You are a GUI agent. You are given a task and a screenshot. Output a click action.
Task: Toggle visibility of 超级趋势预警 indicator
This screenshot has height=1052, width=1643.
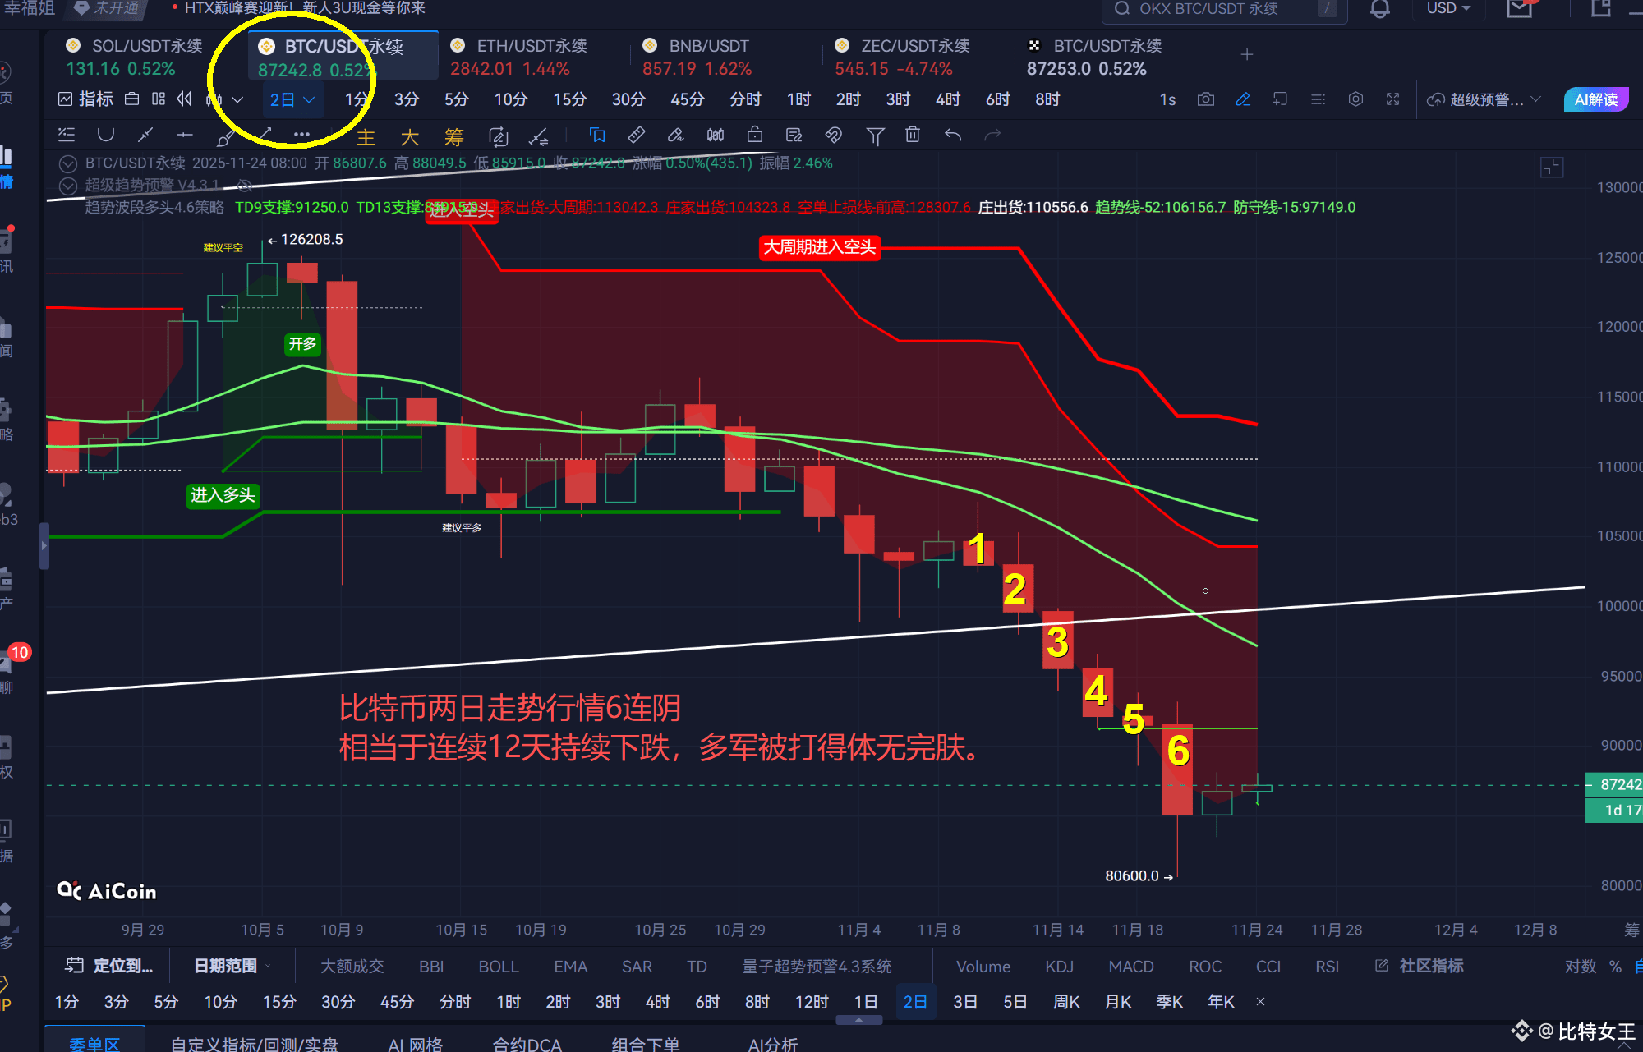pos(244,186)
